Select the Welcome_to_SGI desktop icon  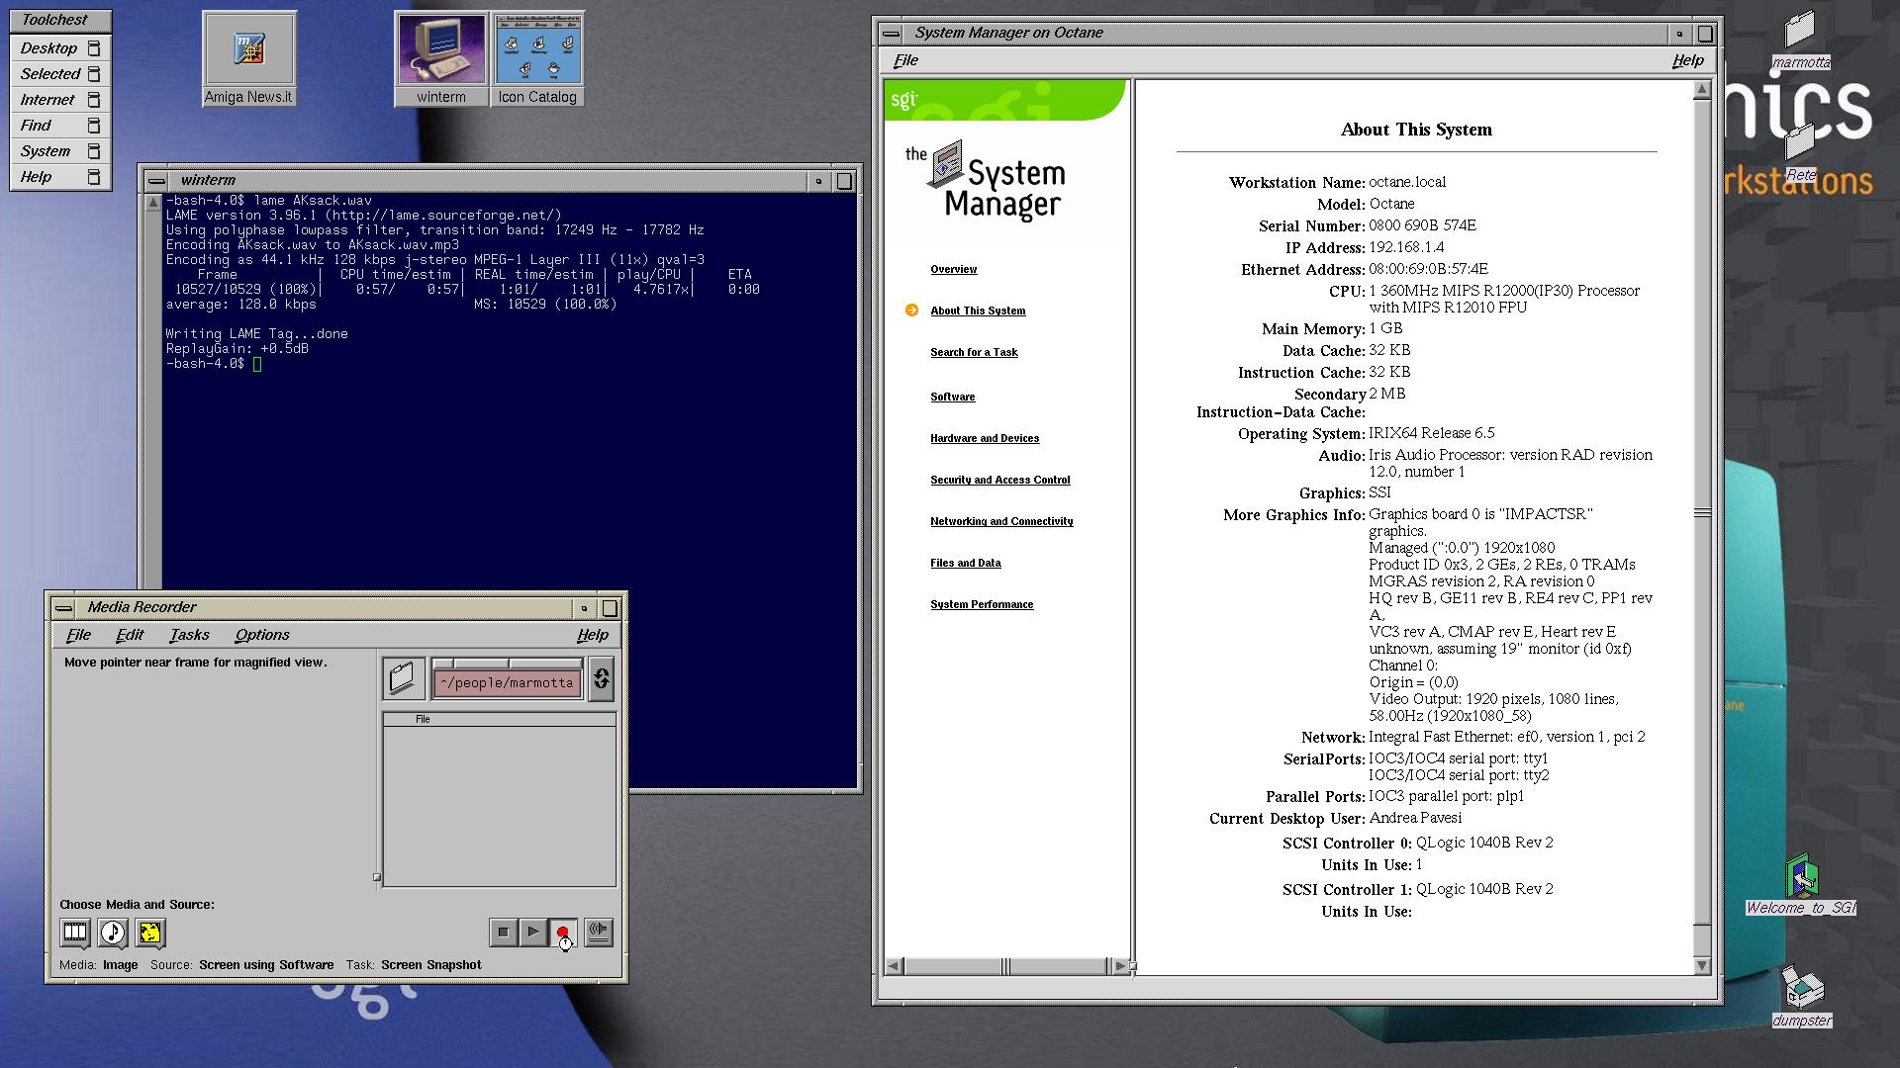point(1801,884)
